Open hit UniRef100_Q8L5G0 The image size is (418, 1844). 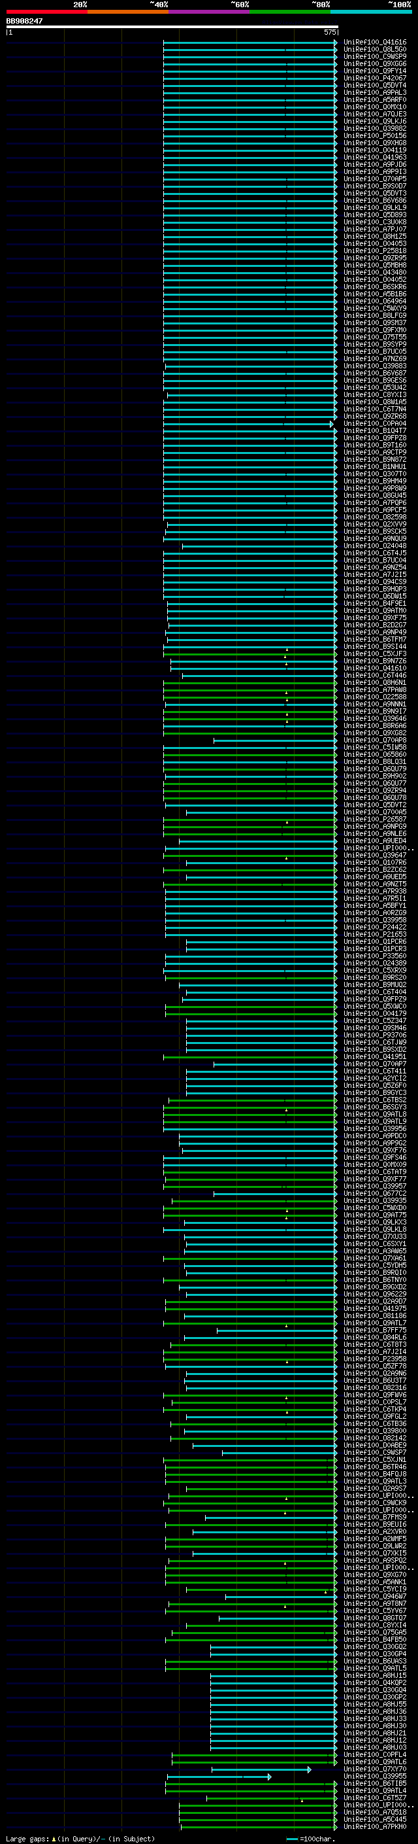tap(375, 50)
